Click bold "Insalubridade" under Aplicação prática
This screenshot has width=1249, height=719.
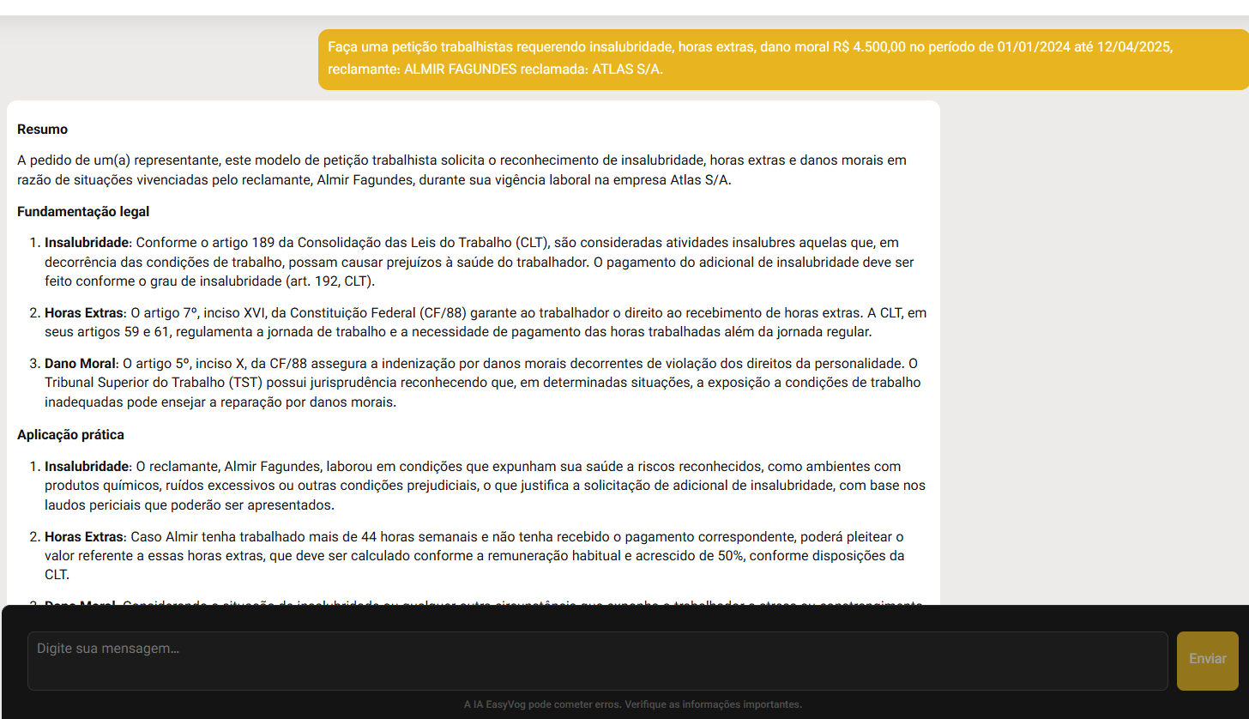[x=86, y=467]
